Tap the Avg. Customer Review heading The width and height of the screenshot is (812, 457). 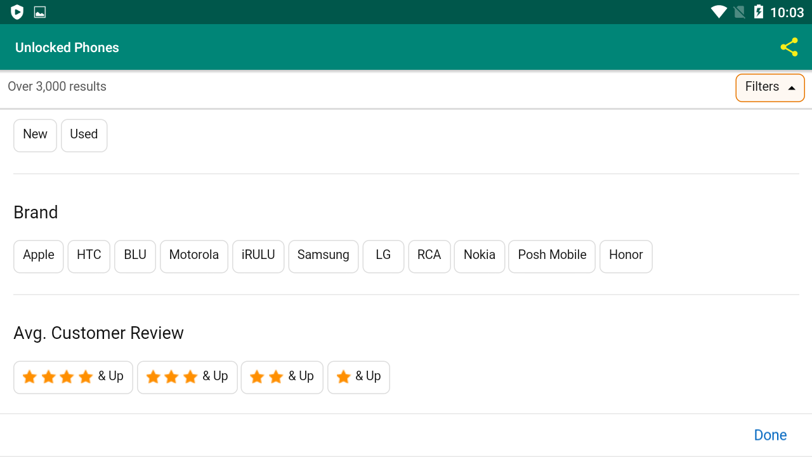point(98,333)
